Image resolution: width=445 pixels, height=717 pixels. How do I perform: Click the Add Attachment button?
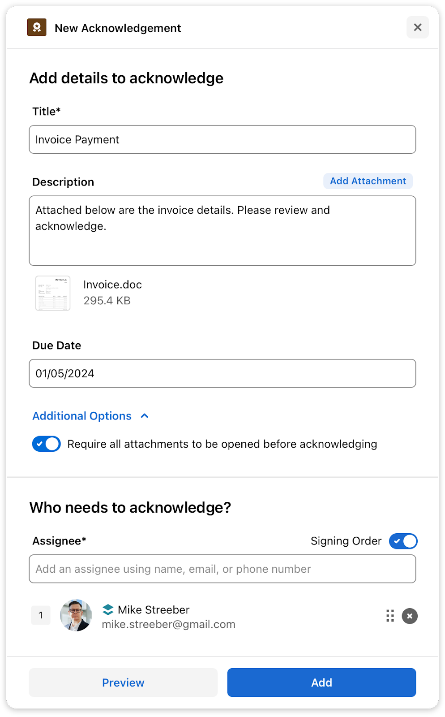coord(368,181)
